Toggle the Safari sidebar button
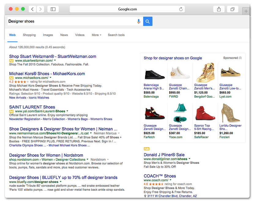Viewport: 257px width, 203px height. coord(53,9)
